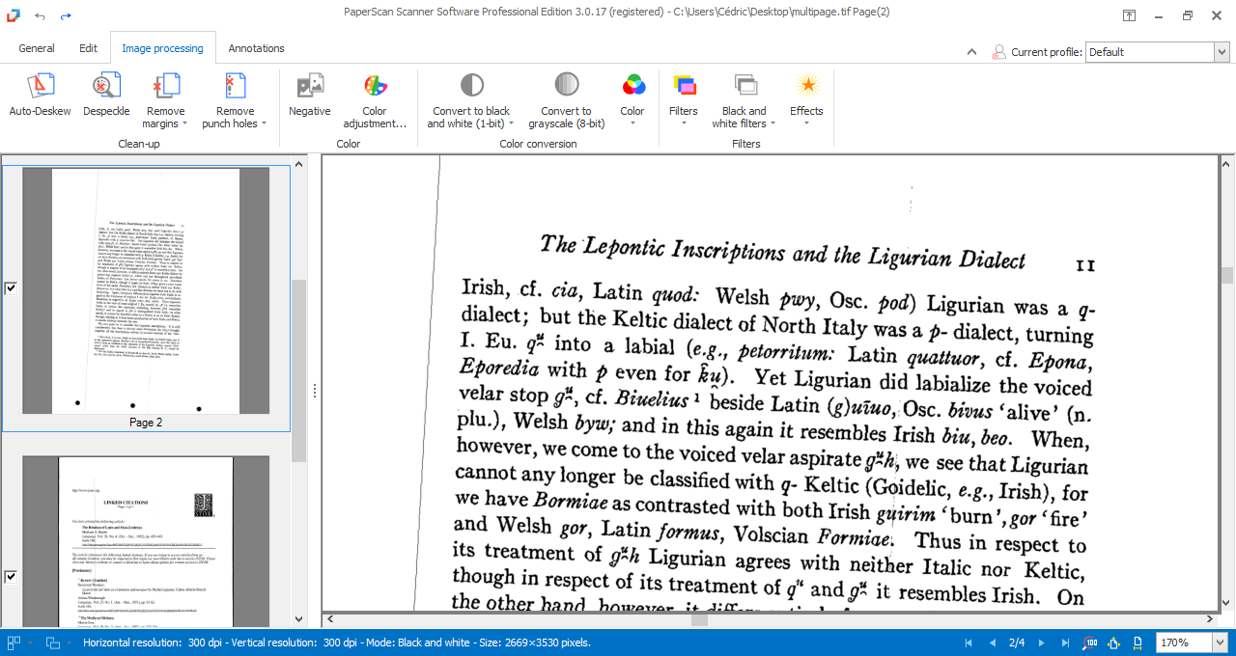Open Black and white filters menu

click(x=744, y=101)
